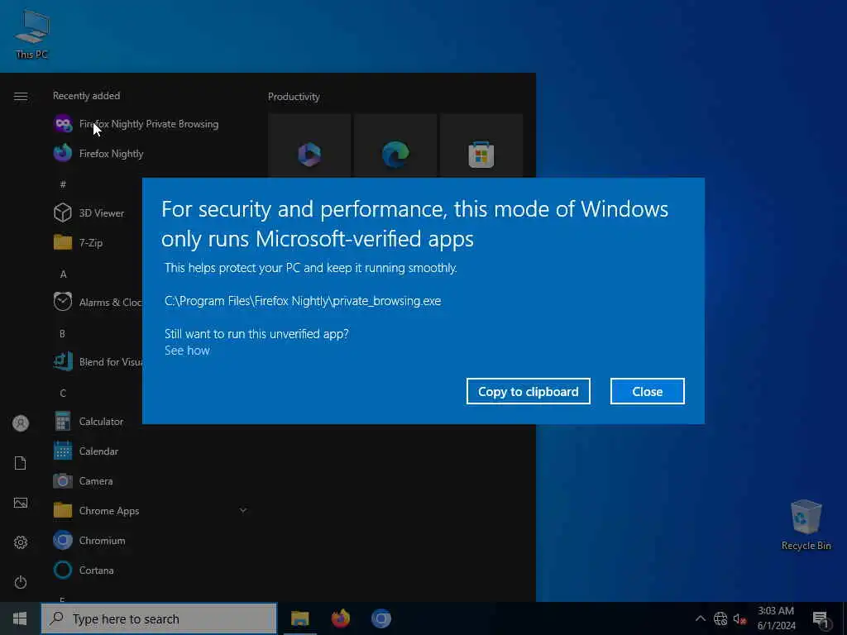Open Chromium from the taskbar
Screen dimensions: 847x635
tap(380, 618)
